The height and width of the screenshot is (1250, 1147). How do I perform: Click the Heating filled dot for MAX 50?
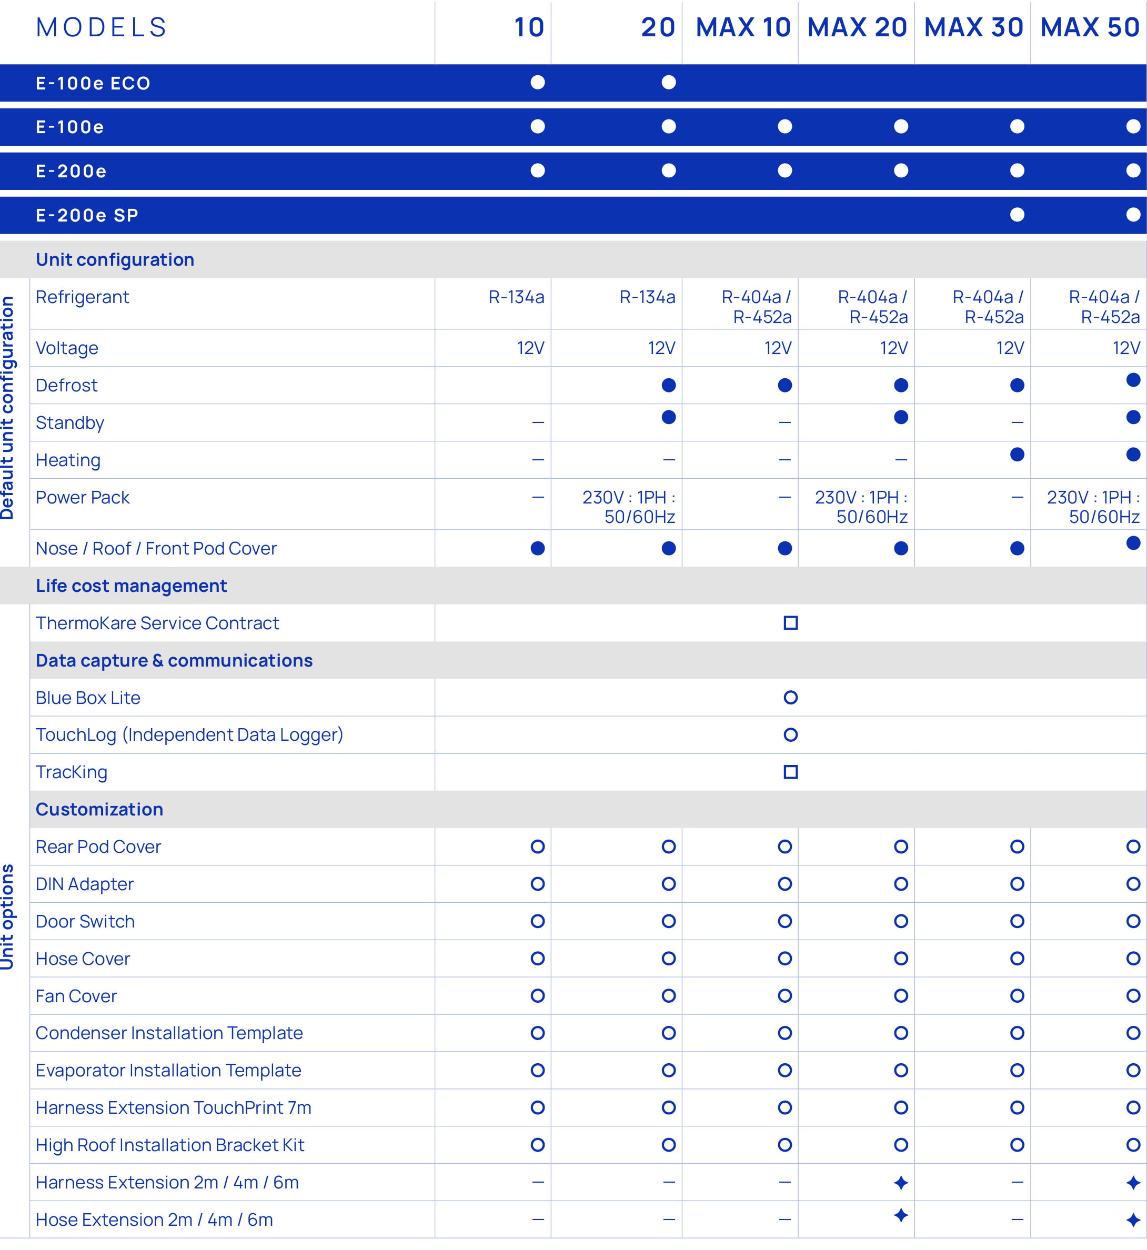tap(1133, 455)
